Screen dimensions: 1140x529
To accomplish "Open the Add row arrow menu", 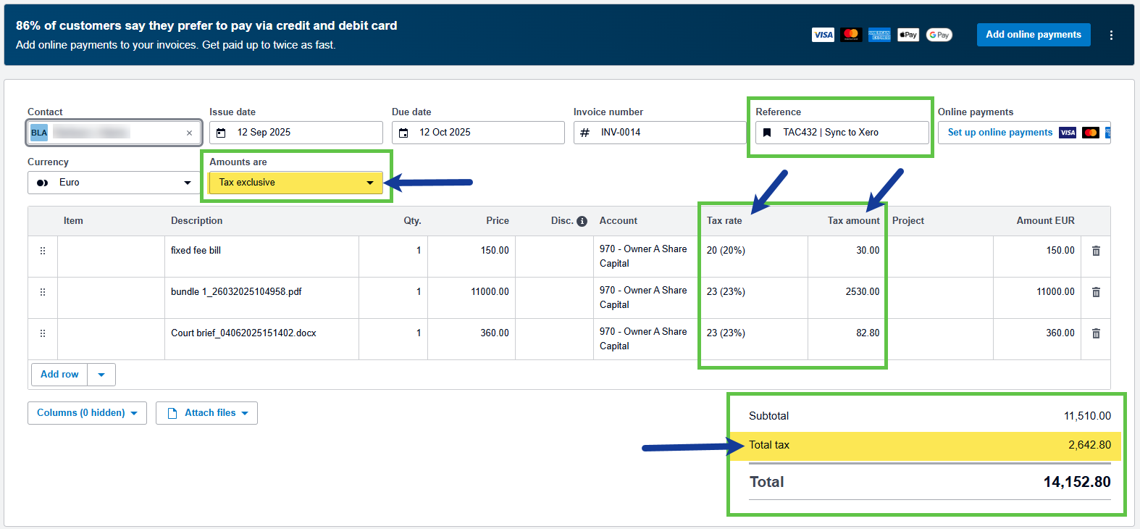I will pyautogui.click(x=101, y=375).
